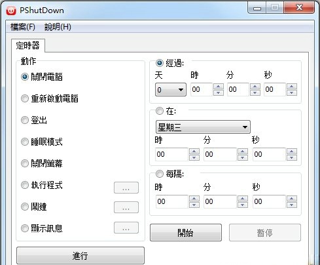Increase seconds in 在 group

pyautogui.click(x=292, y=151)
